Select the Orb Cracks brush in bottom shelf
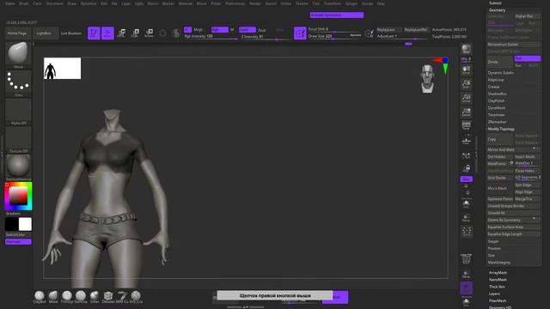Image resolution: width=550 pixels, height=309 pixels. tap(136, 297)
